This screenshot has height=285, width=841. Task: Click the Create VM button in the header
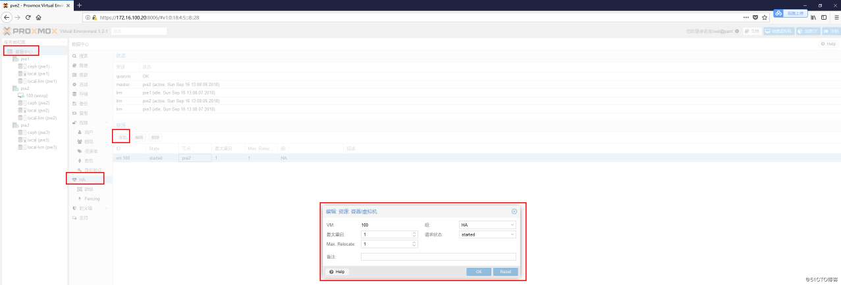pyautogui.click(x=778, y=31)
